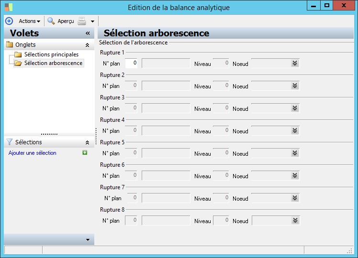Open the Rupture 1 Noeud dropdown
This screenshot has height=258, width=358.
[295, 63]
